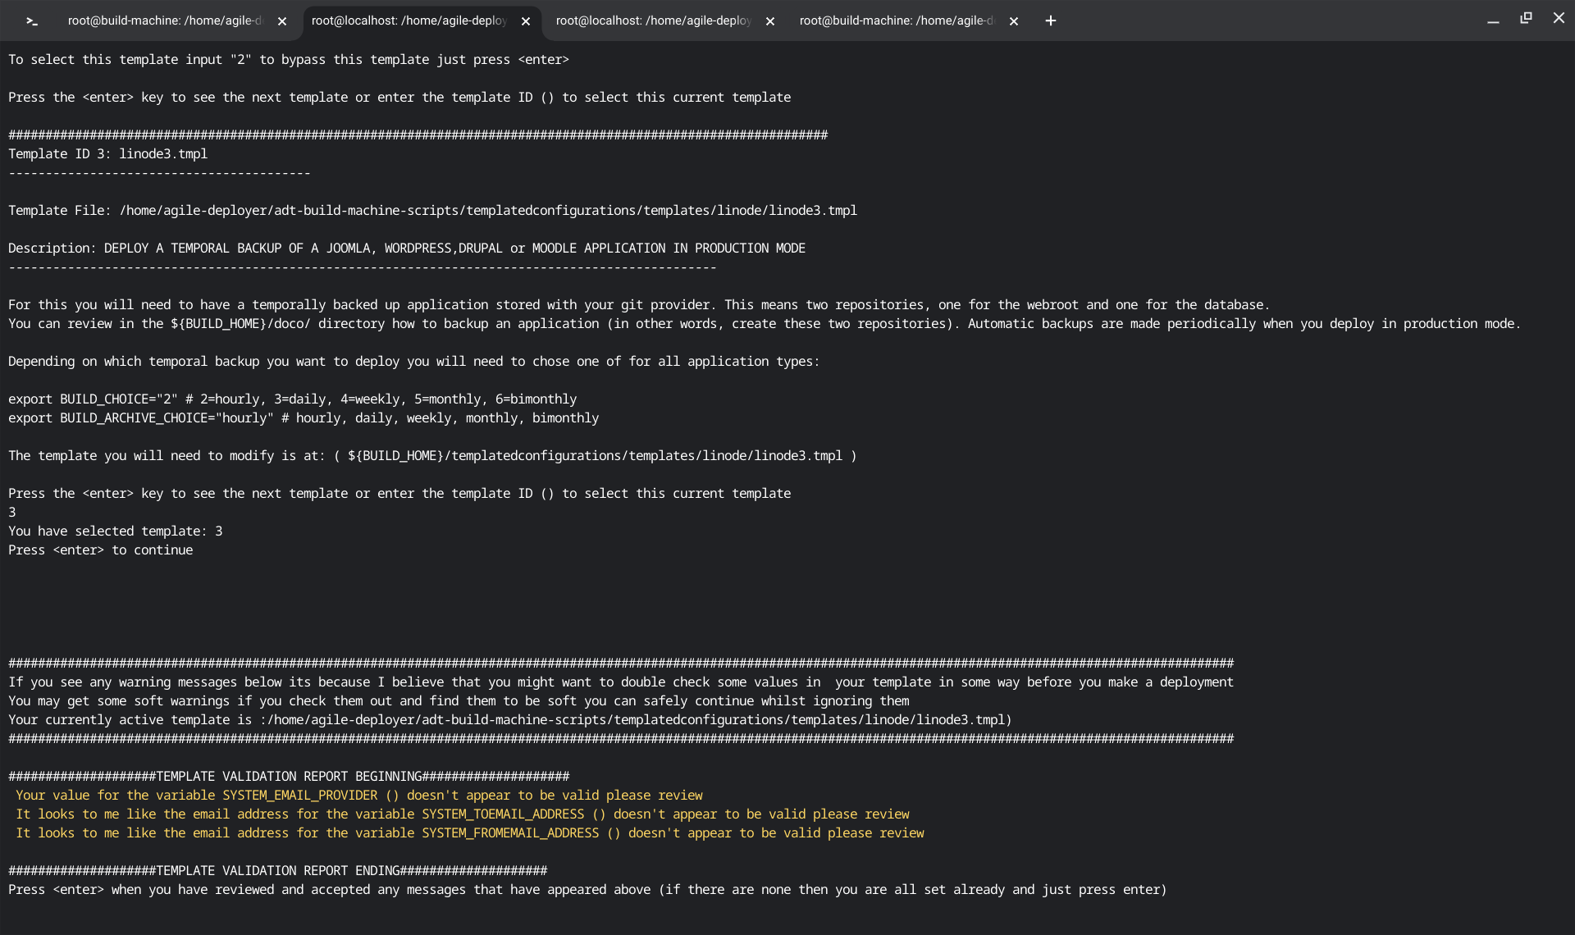The image size is (1575, 935).
Task: Close the inactive root@localhost tab
Action: [770, 21]
